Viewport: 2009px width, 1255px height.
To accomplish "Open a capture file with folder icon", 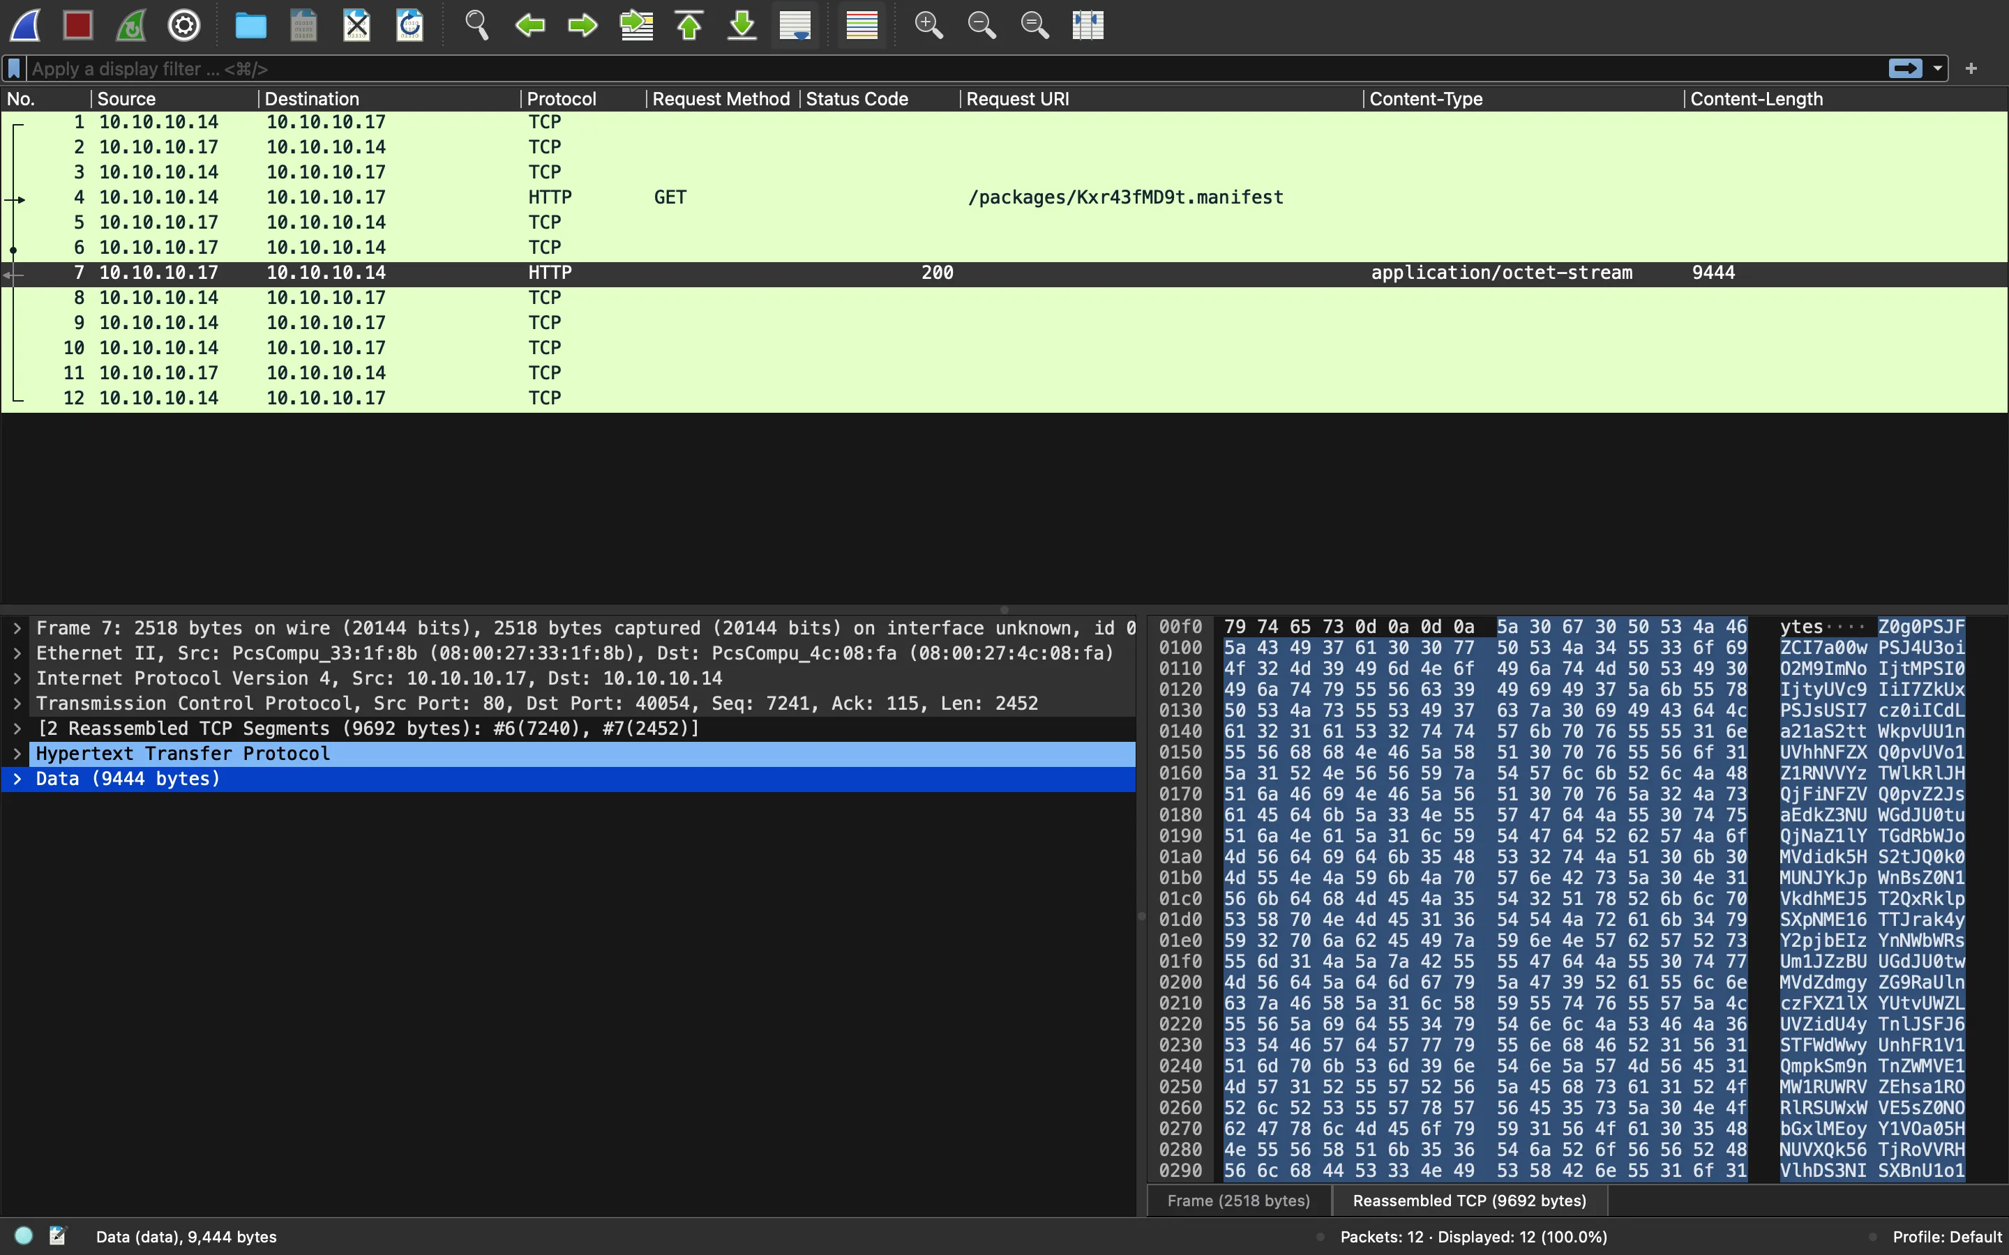I will [250, 25].
